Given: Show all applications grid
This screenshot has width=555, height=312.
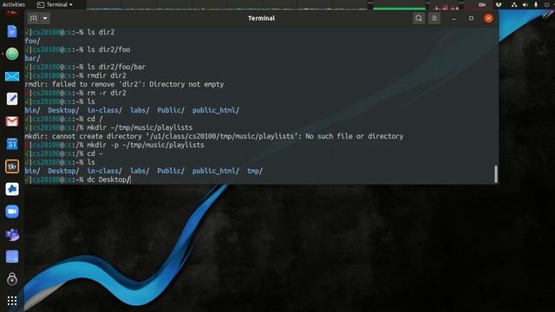Looking at the screenshot, I should pos(12,301).
